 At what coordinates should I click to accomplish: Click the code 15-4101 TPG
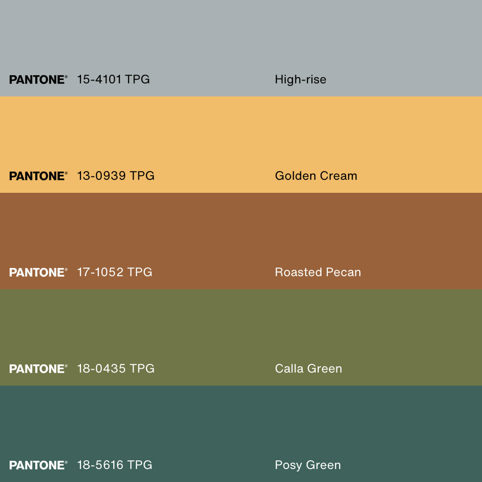coord(113,80)
